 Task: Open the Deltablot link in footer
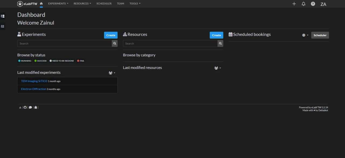pyautogui.click(x=323, y=110)
